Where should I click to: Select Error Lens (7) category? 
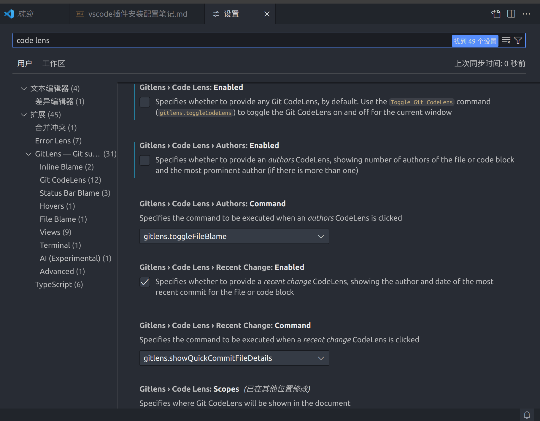click(x=58, y=141)
